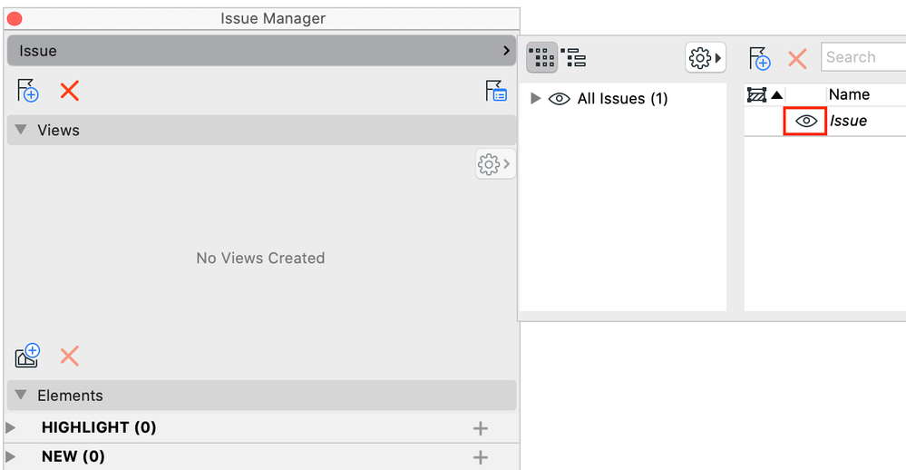Image resolution: width=906 pixels, height=470 pixels.
Task: Delete issue using X below Issue dropdown
Action: (70, 91)
